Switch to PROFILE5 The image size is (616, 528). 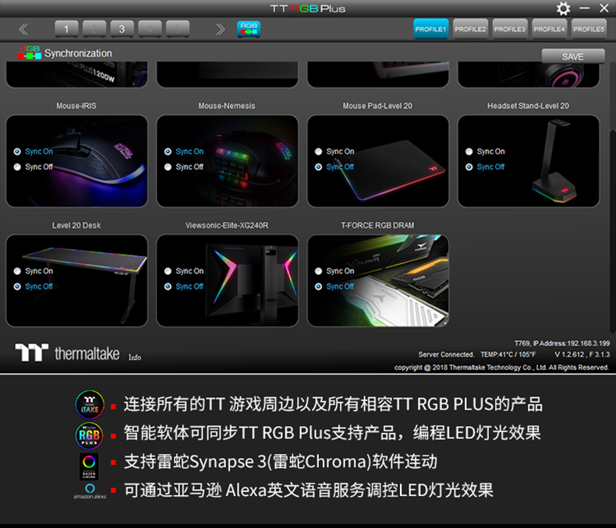pos(589,29)
